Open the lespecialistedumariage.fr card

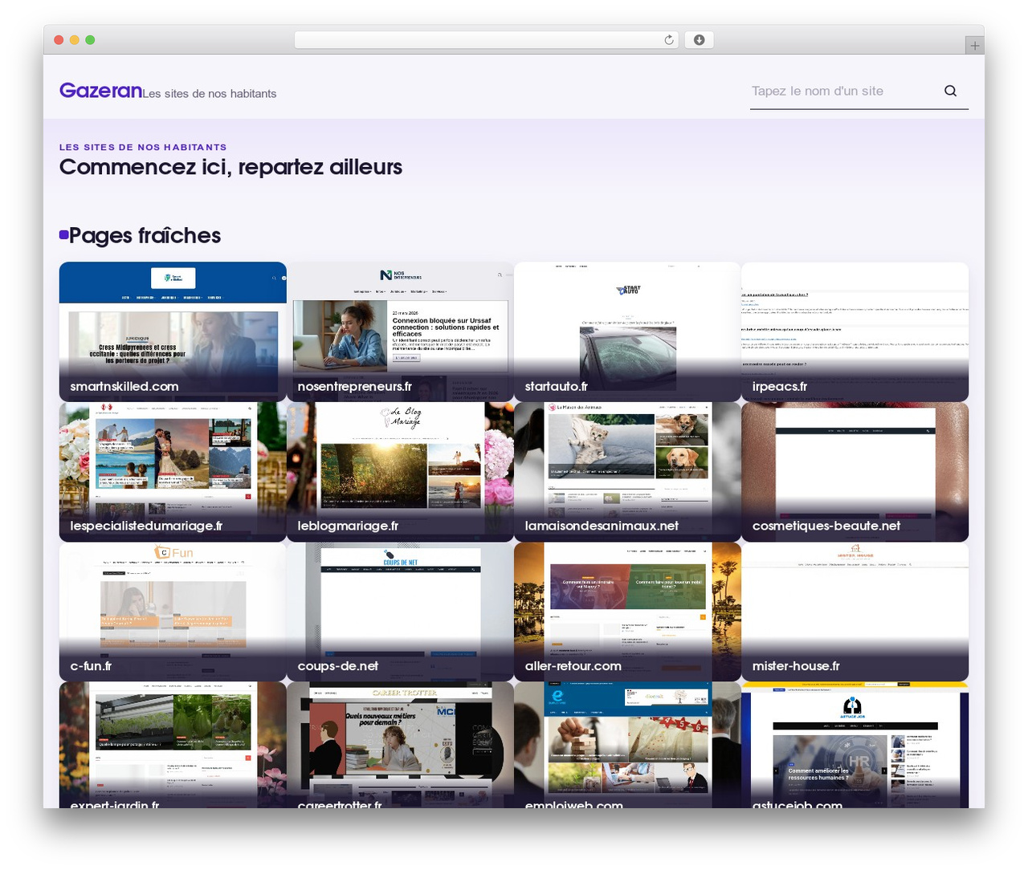click(x=173, y=472)
